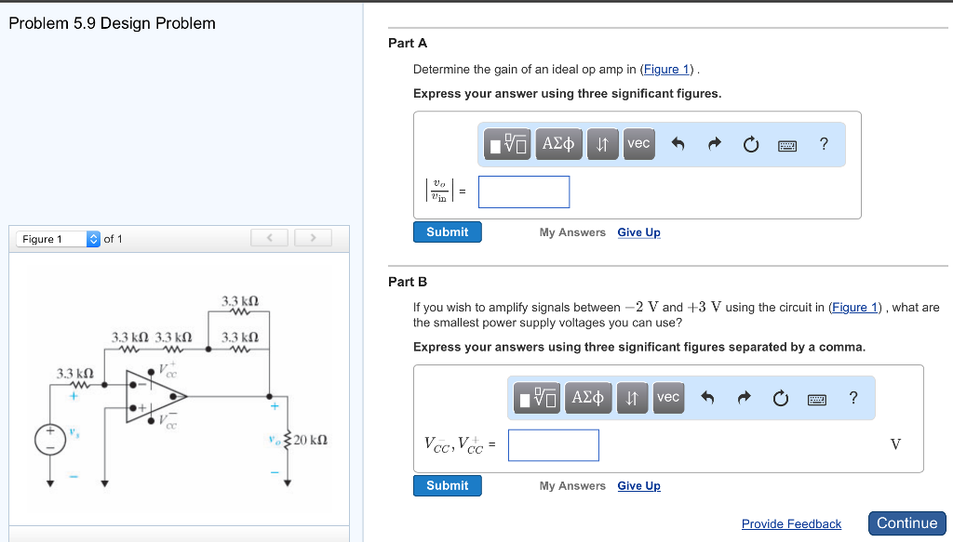Undo last edit in Part B toolbar
The width and height of the screenshot is (953, 542).
click(707, 398)
